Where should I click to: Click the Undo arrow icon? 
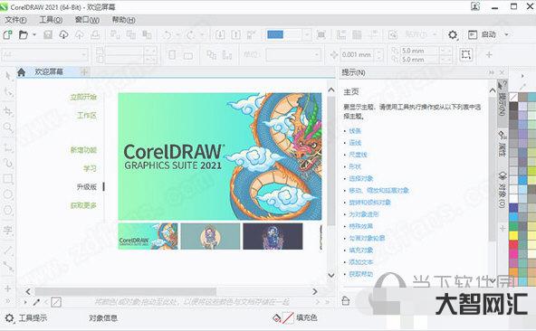pos(167,34)
